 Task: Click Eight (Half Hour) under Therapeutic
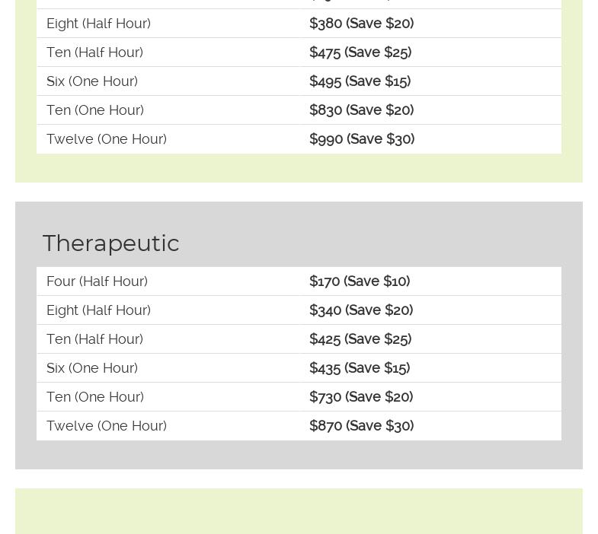coord(98,310)
